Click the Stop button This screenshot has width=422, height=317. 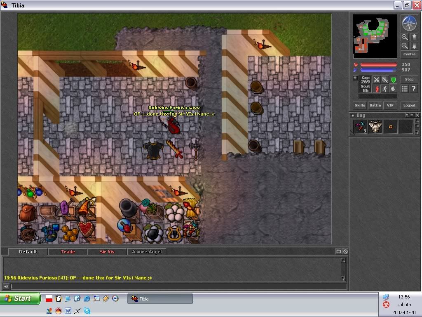tap(409, 80)
